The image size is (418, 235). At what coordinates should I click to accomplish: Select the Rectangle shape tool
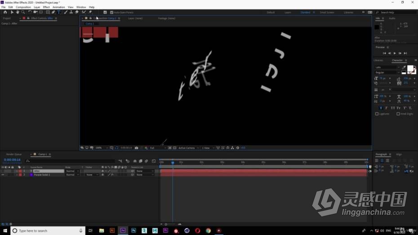pos(48,12)
